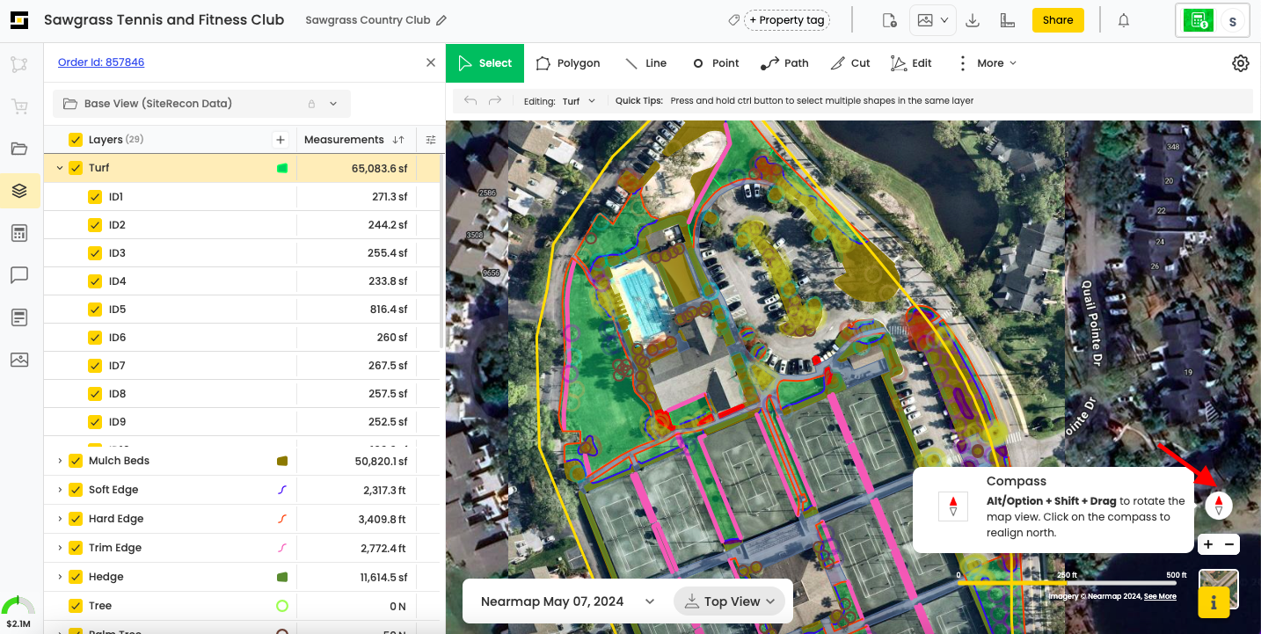
Task: Expand the Trim Edge layer group
Action: pyautogui.click(x=60, y=548)
